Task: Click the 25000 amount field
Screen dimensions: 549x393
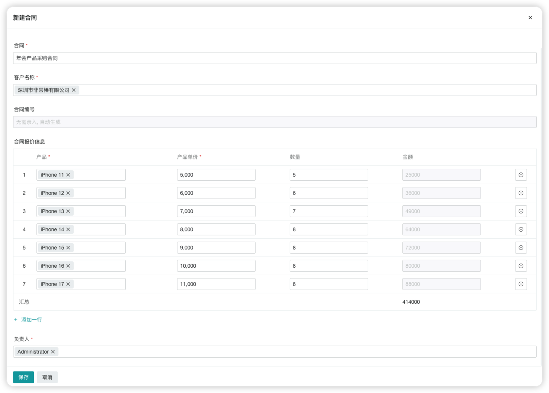Action: tap(442, 175)
